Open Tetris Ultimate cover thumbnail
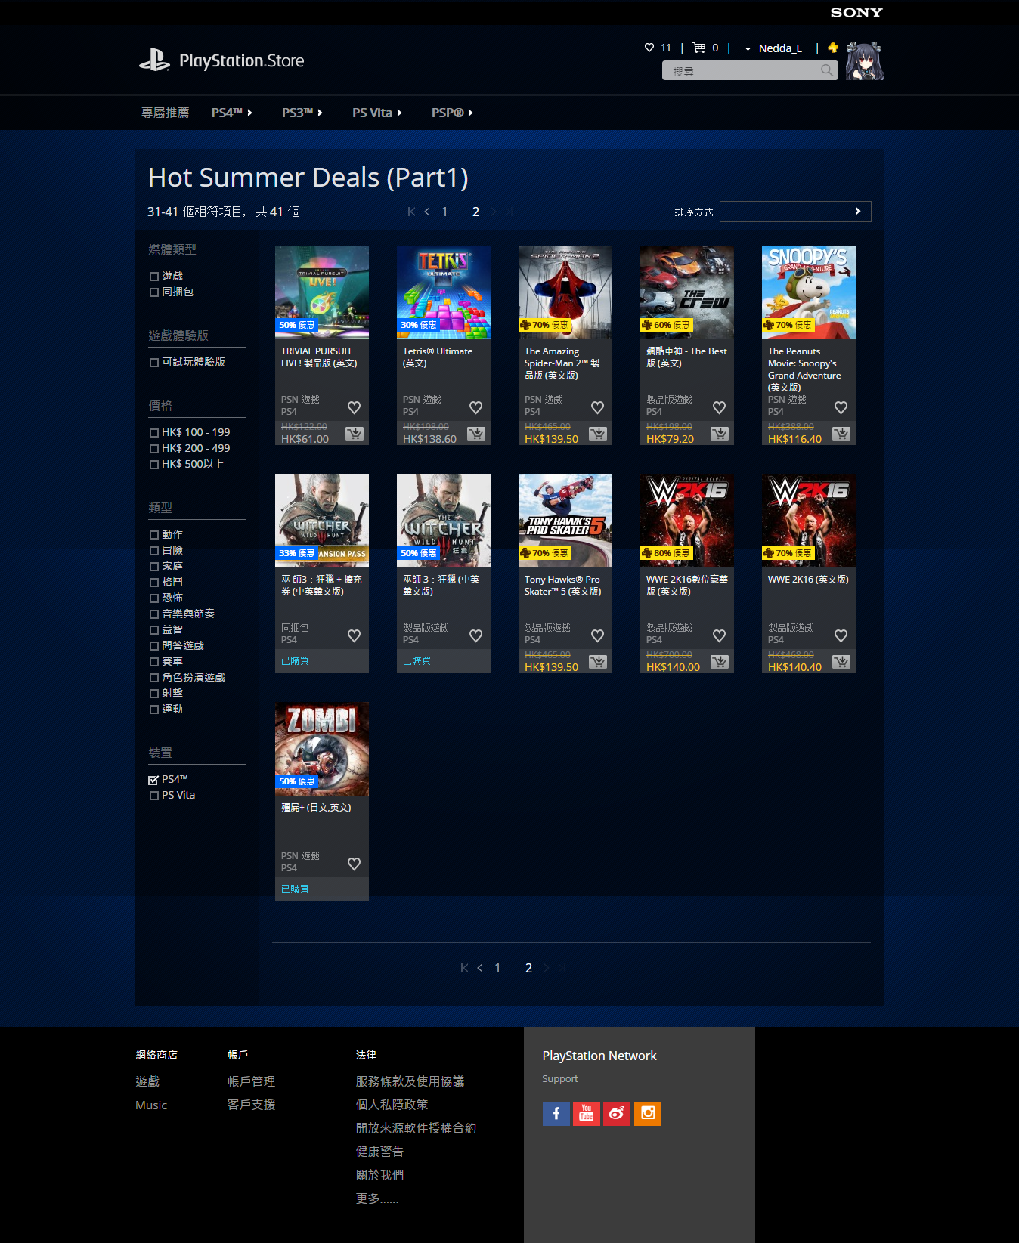Viewport: 1019px width, 1243px height. pos(444,292)
